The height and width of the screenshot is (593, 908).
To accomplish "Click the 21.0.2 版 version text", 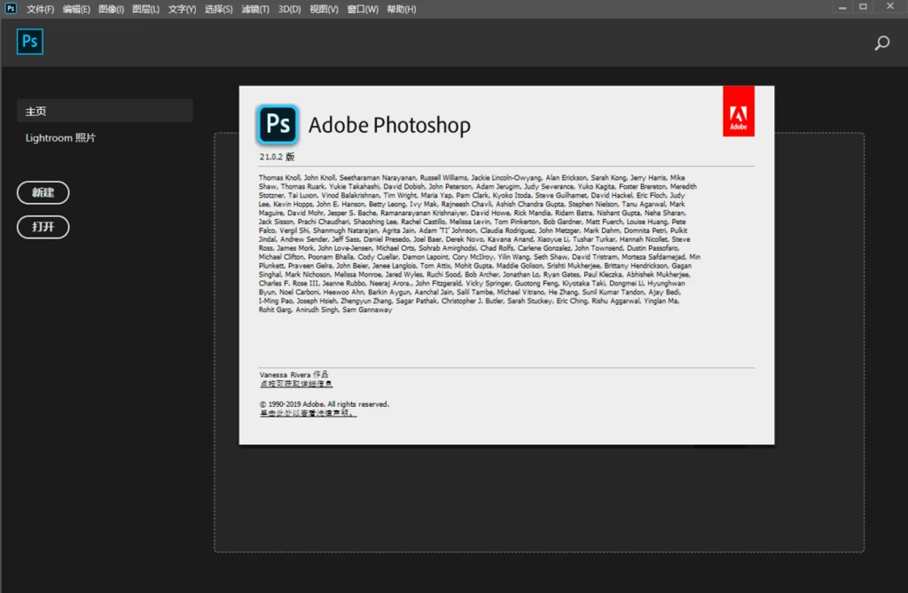I will [277, 157].
